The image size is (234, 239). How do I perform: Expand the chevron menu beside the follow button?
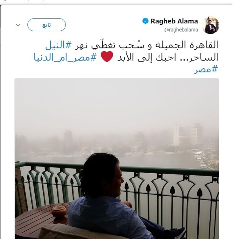(18, 25)
